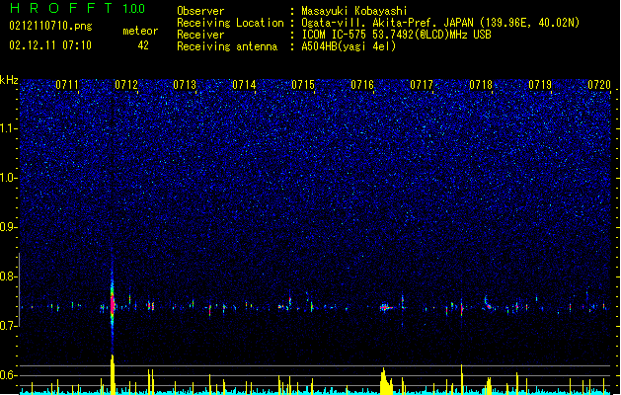Click the bright meteor echo near 0712

(x=113, y=305)
